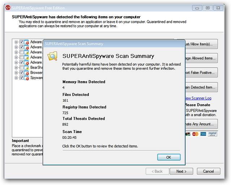Click the Files Detected value 161

(x=65, y=101)
